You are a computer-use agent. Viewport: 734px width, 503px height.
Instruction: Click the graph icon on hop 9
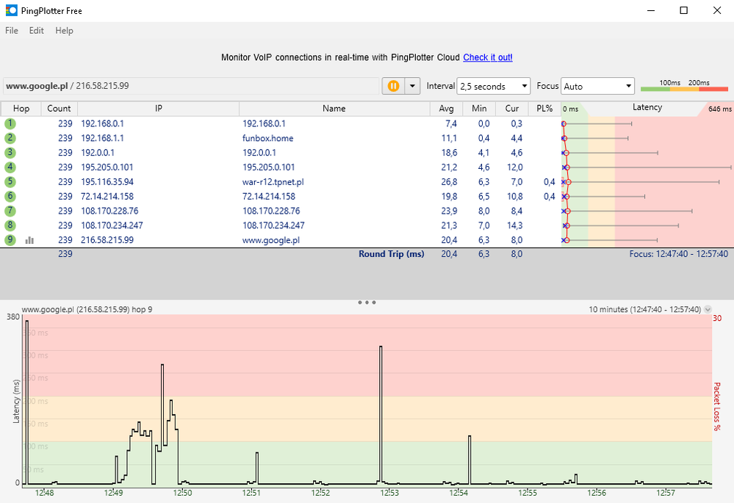(x=30, y=240)
